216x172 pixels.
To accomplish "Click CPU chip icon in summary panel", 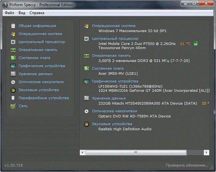I will [86, 39].
